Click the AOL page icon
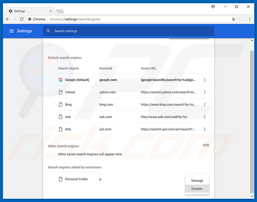 [x=61, y=129]
